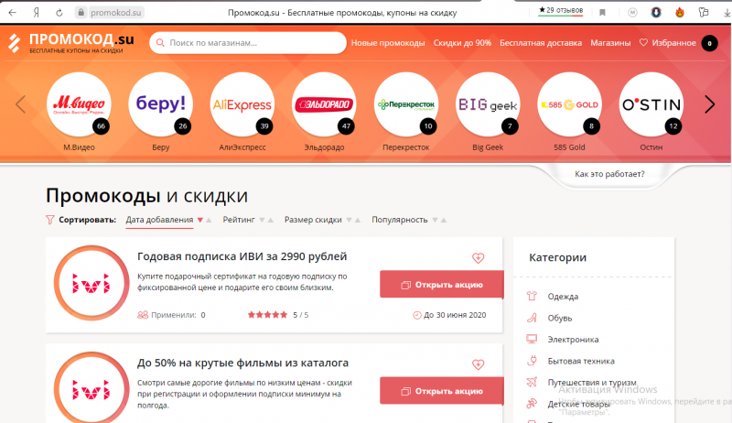Open the Беру store logo
Image resolution: width=732 pixels, height=423 pixels.
click(x=161, y=104)
